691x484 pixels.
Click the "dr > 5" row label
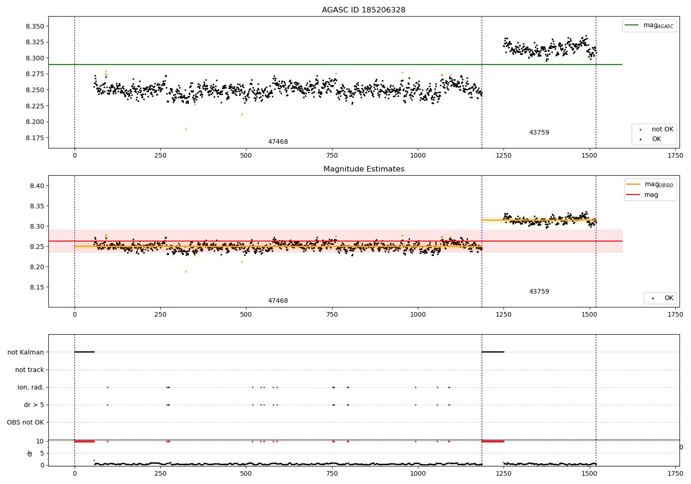coord(34,405)
